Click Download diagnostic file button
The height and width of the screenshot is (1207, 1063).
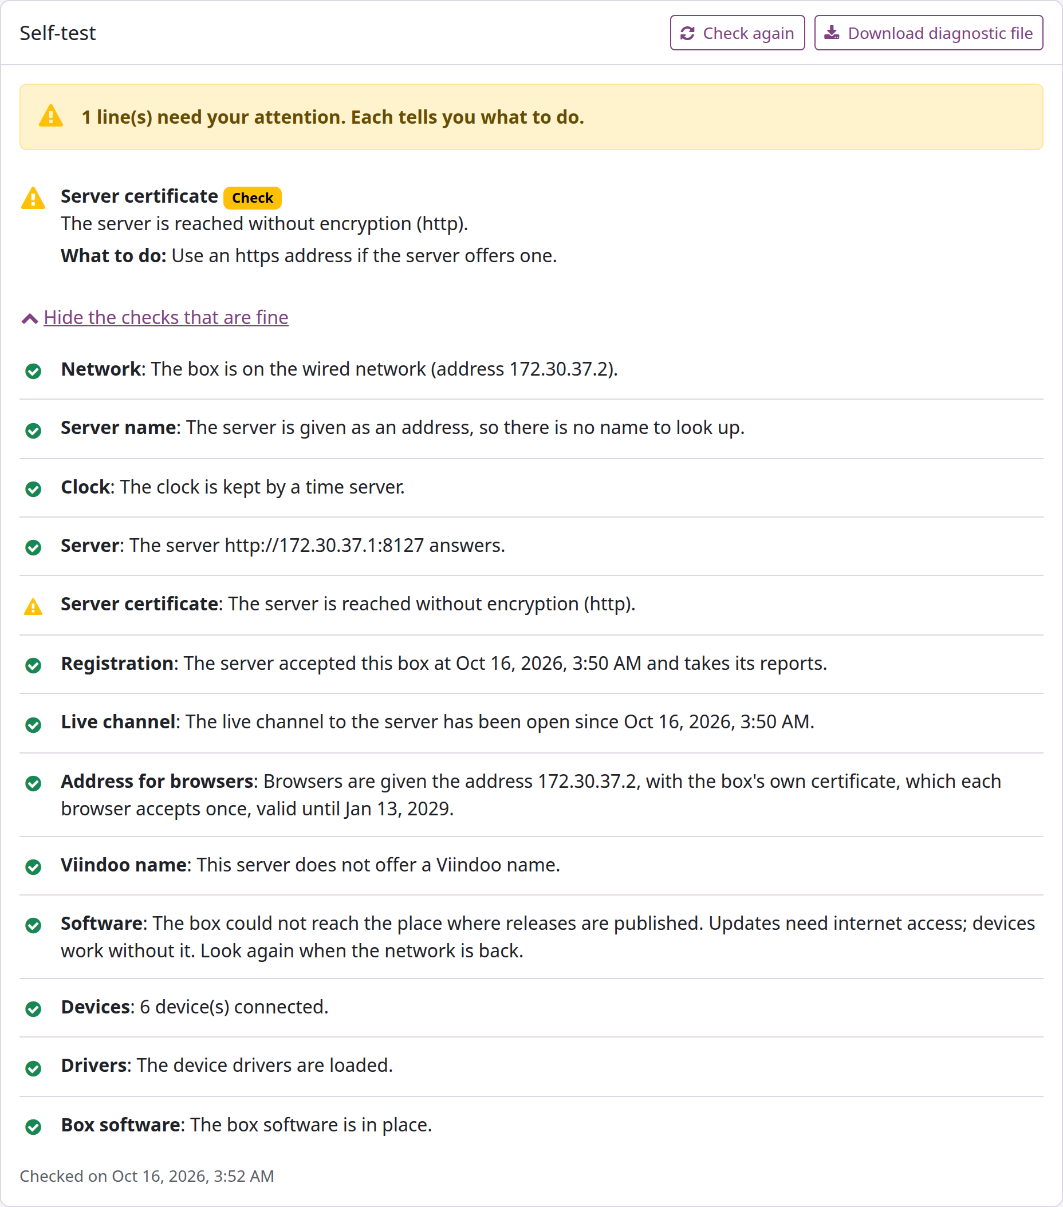[x=928, y=33]
